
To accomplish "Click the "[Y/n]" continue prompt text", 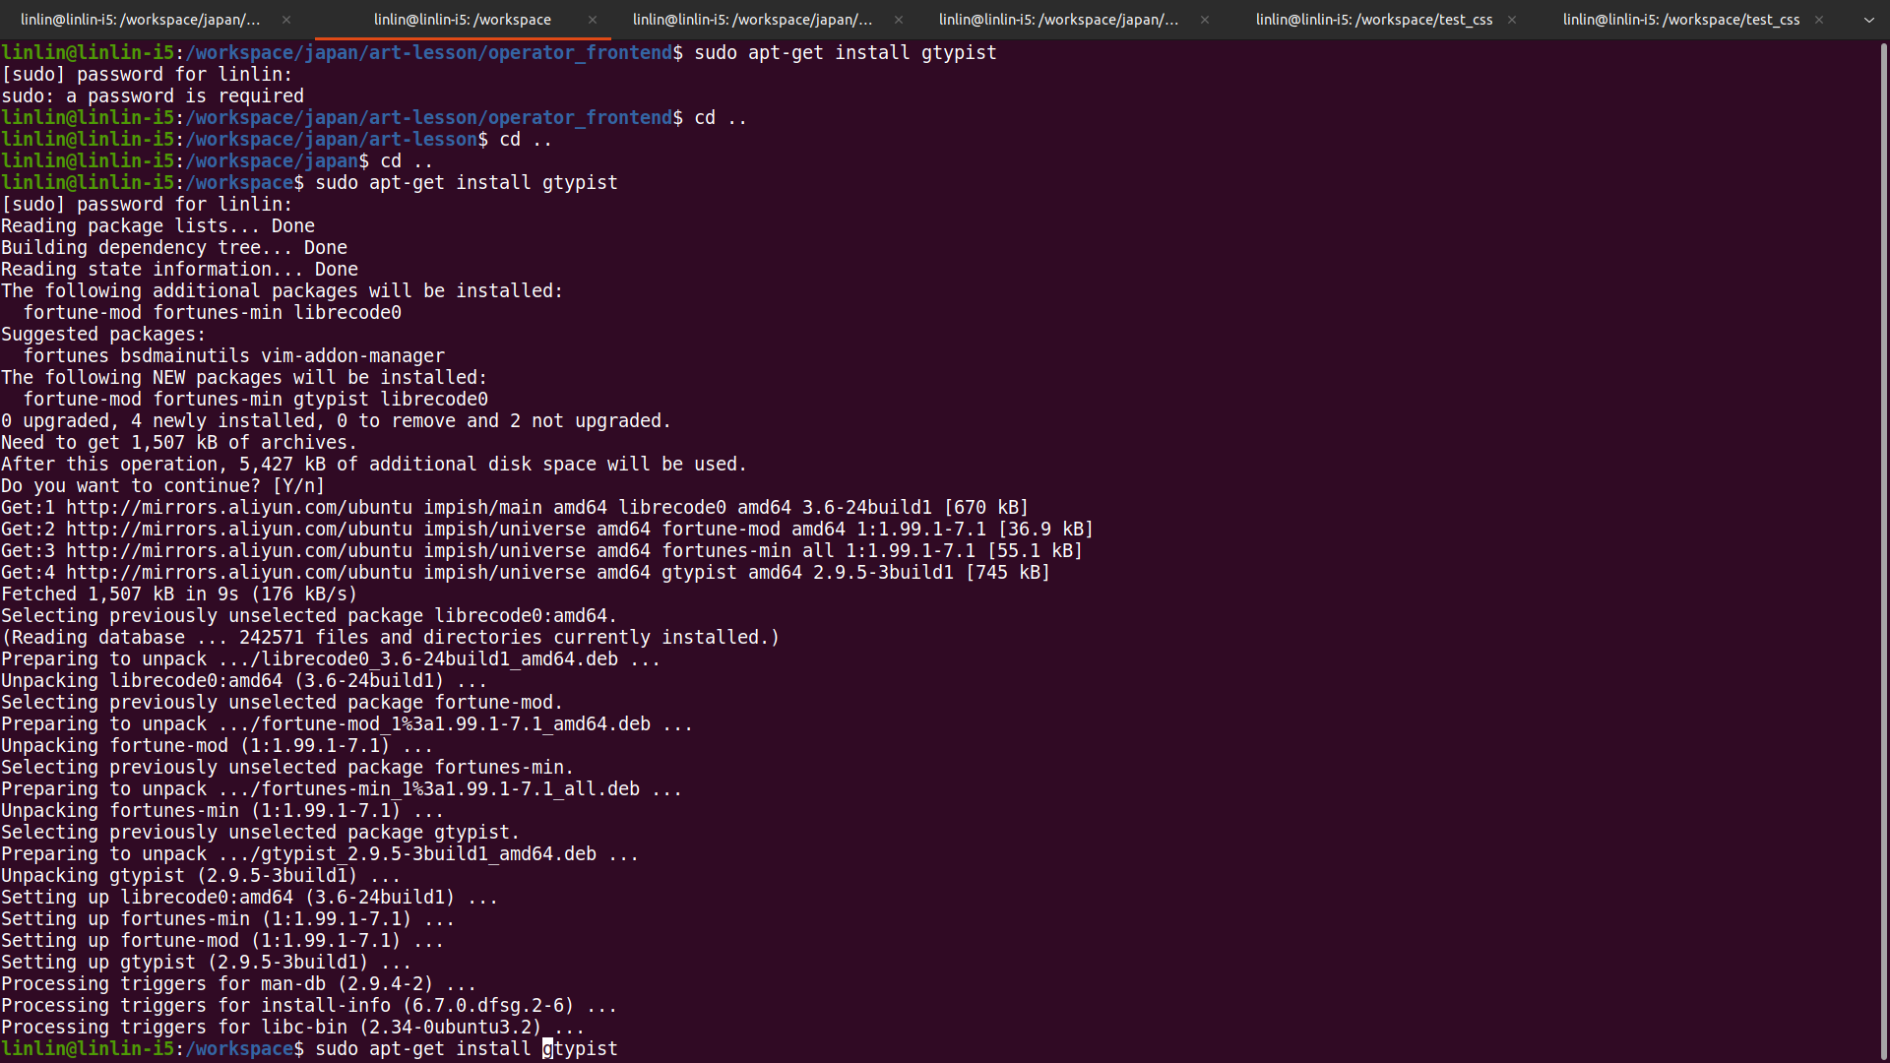I will (x=298, y=486).
